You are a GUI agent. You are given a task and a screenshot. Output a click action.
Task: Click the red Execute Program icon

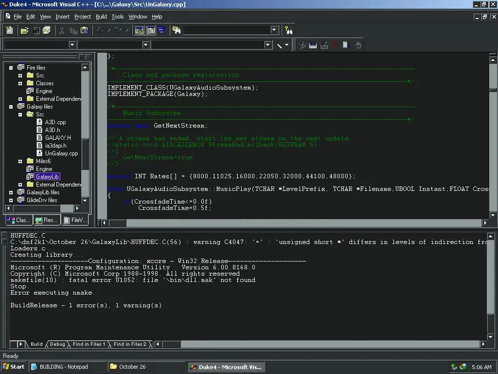[335, 45]
